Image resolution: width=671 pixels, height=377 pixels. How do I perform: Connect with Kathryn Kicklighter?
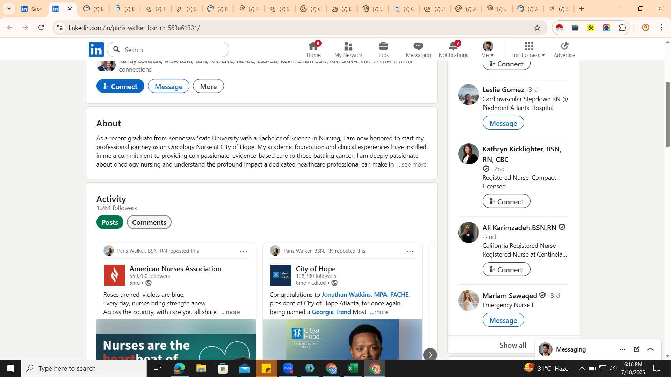pos(506,201)
